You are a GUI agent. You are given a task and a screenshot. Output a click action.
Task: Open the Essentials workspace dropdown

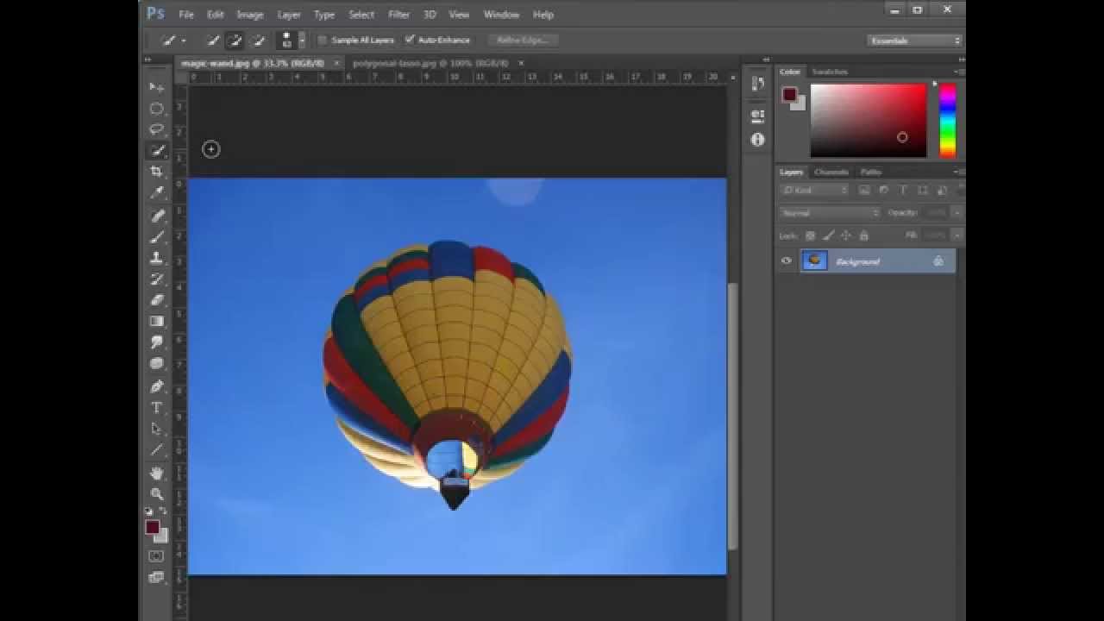(914, 40)
